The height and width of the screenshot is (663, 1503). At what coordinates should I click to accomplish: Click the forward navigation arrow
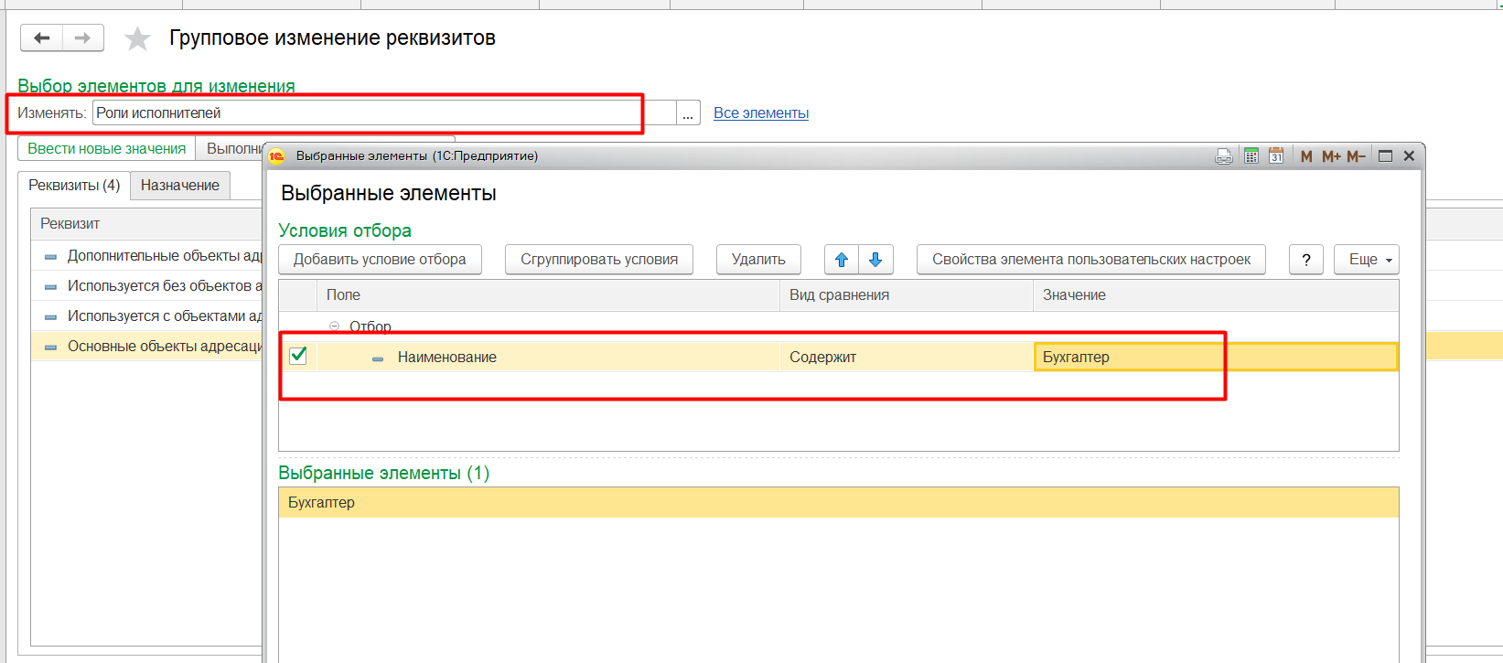(83, 38)
